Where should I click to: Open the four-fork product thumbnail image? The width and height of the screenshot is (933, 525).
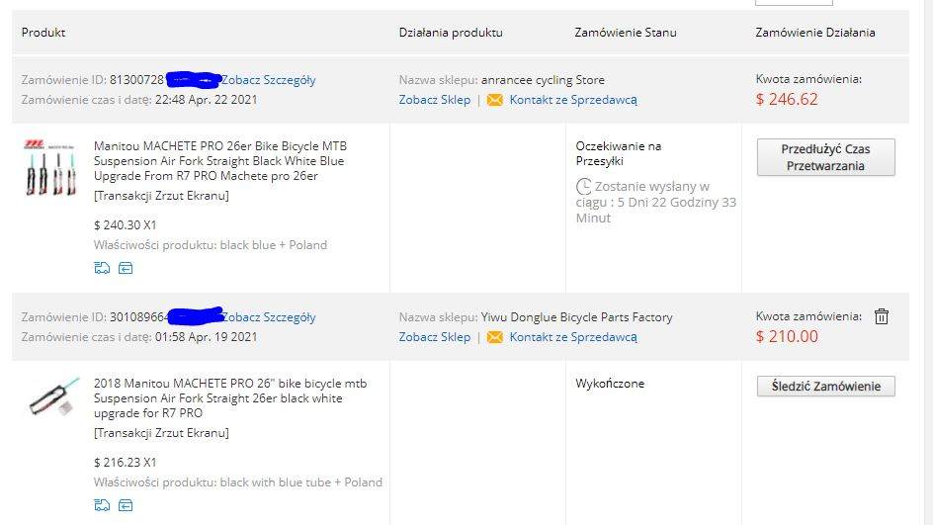point(49,167)
